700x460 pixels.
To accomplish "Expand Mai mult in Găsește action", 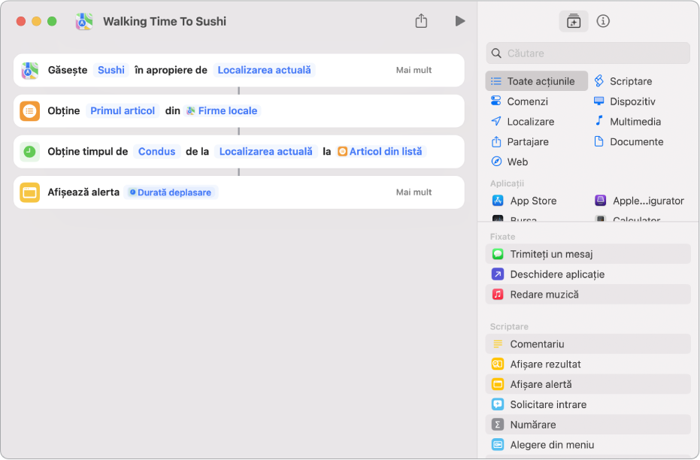I will [x=414, y=70].
